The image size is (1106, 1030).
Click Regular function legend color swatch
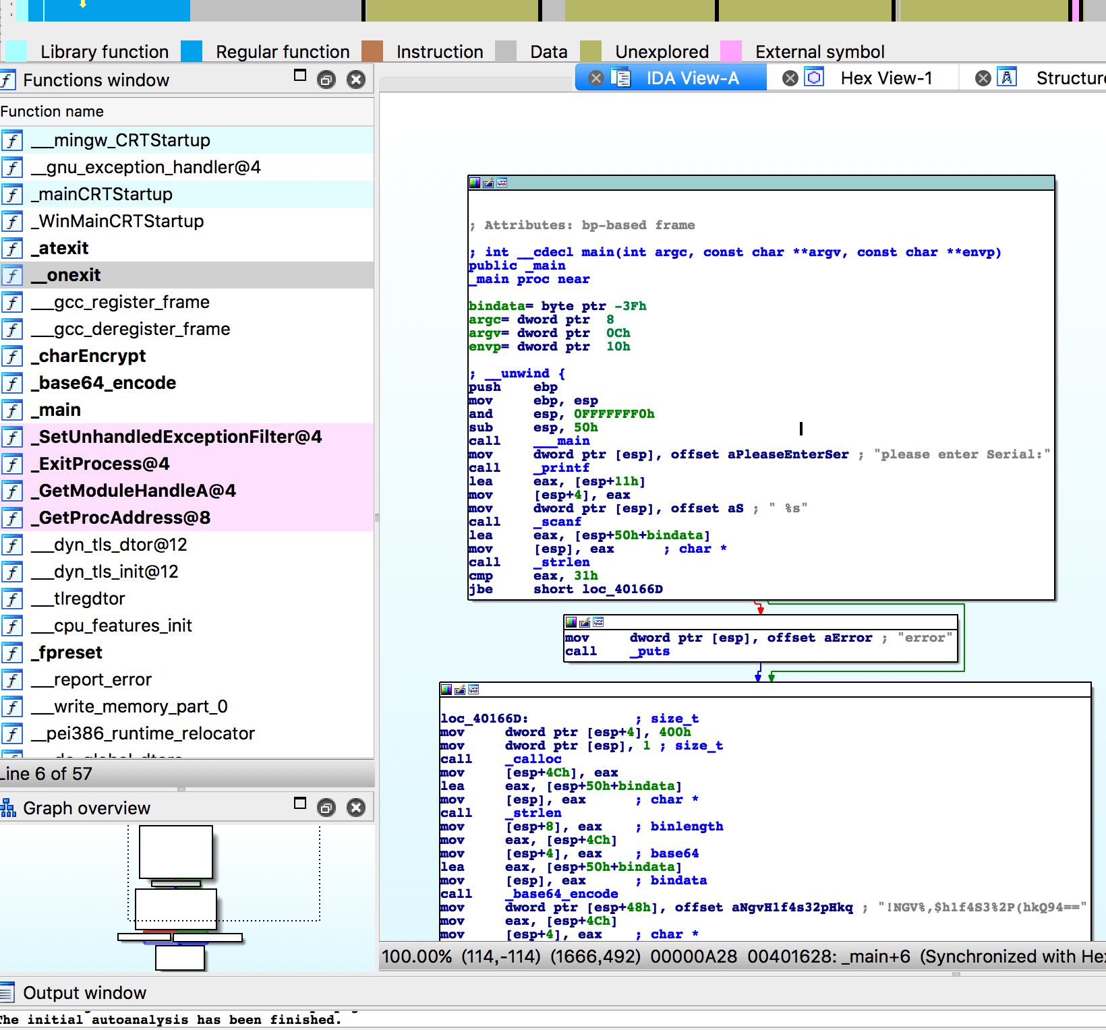click(192, 51)
